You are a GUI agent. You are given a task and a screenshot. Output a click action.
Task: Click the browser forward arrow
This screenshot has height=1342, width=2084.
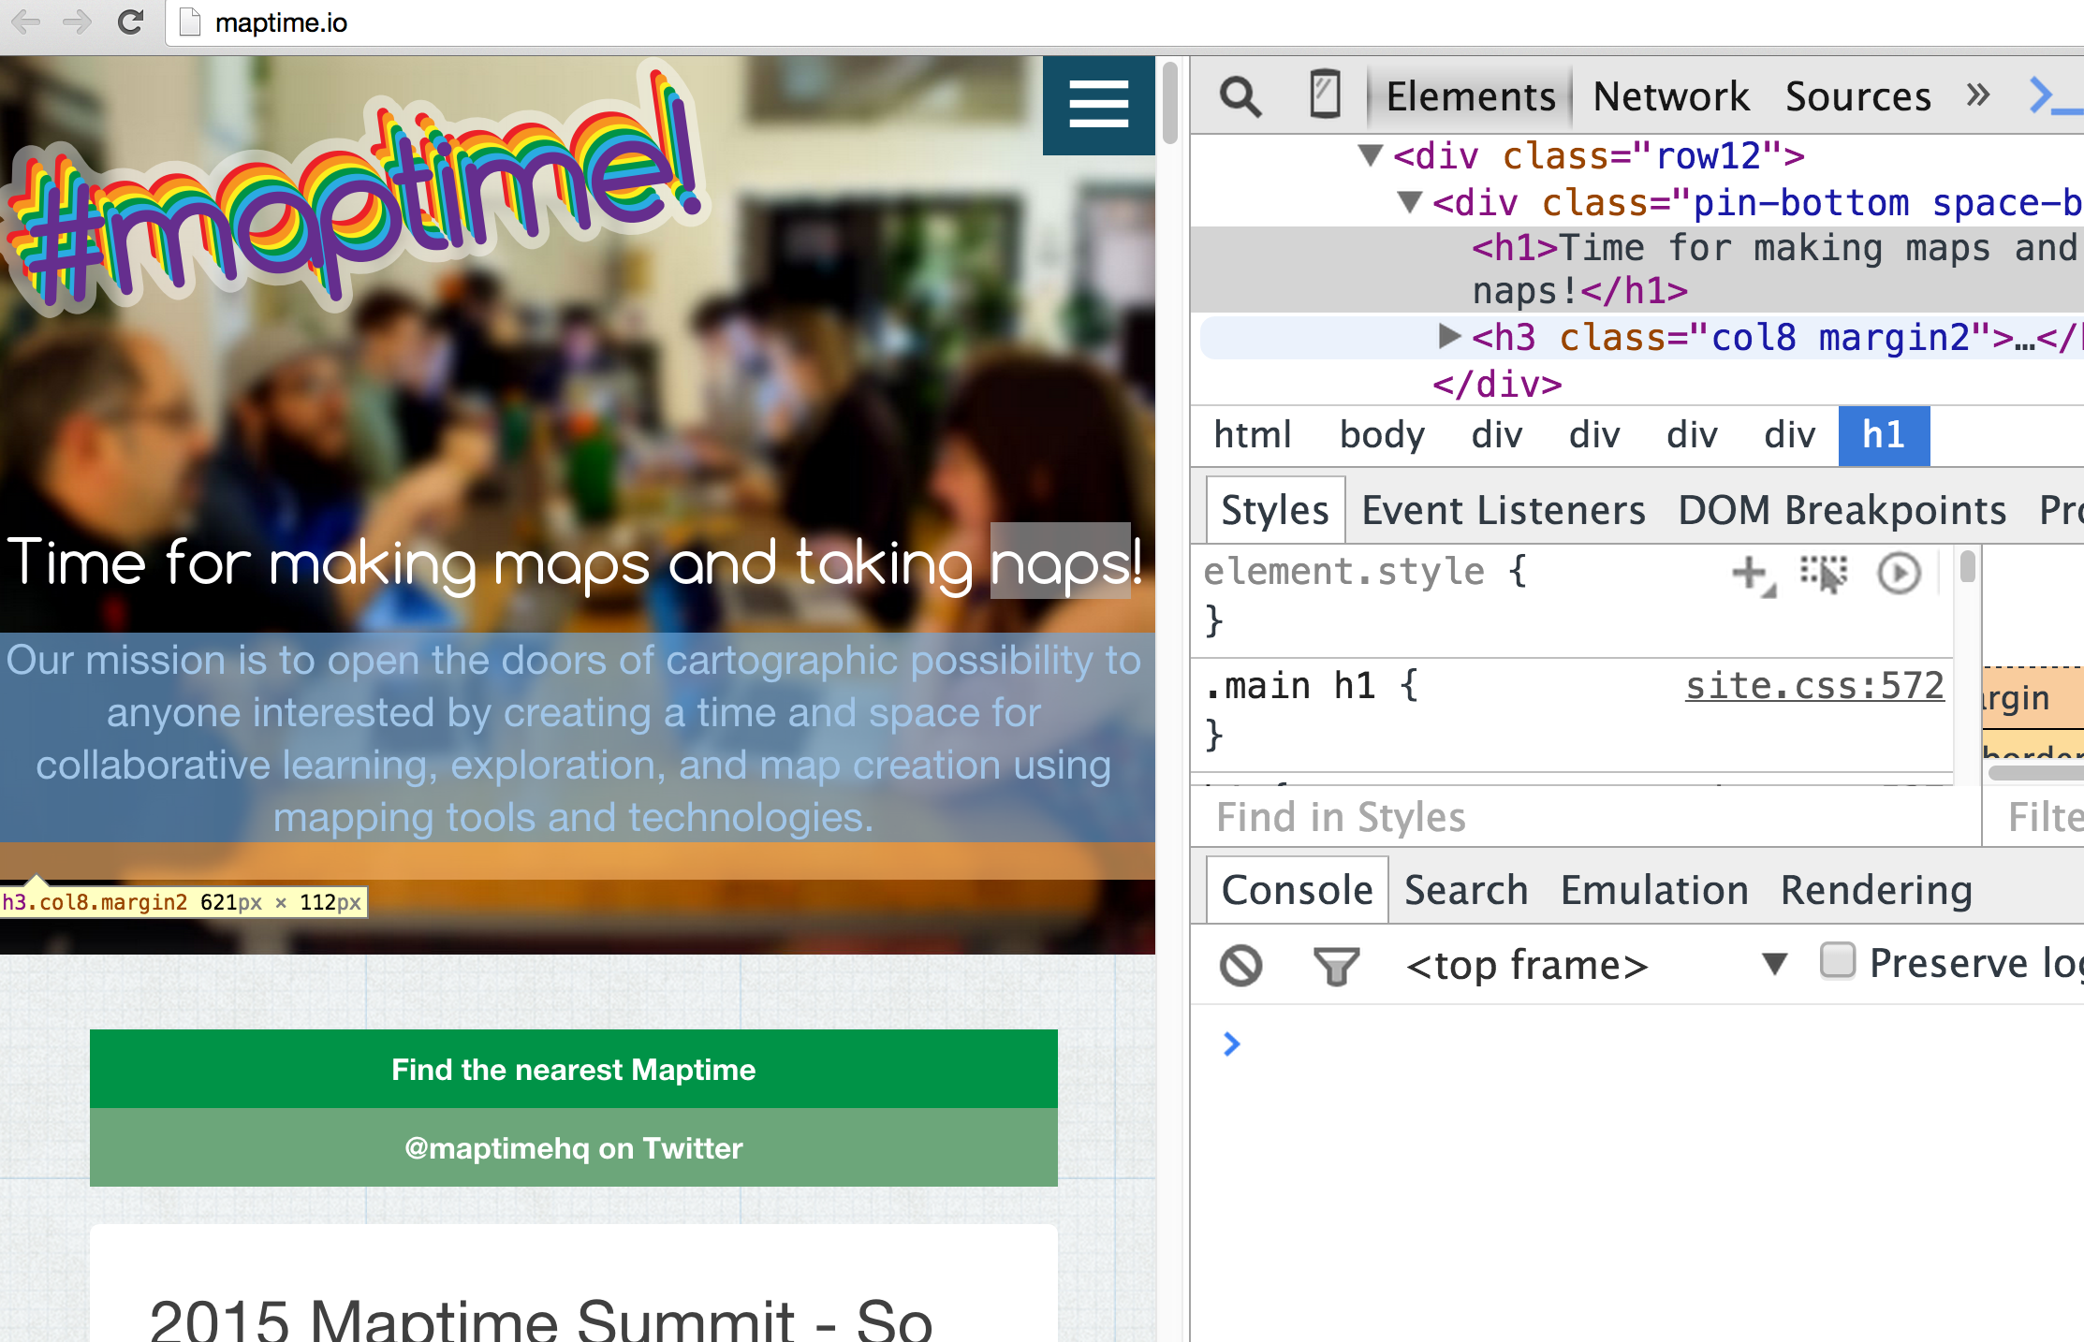click(x=77, y=22)
